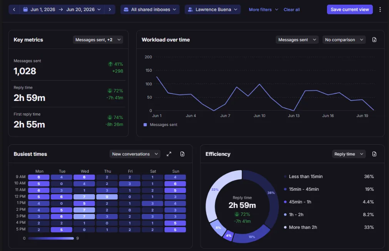Open Efficiency Reply time dropdown
389x251 pixels.
click(349, 154)
